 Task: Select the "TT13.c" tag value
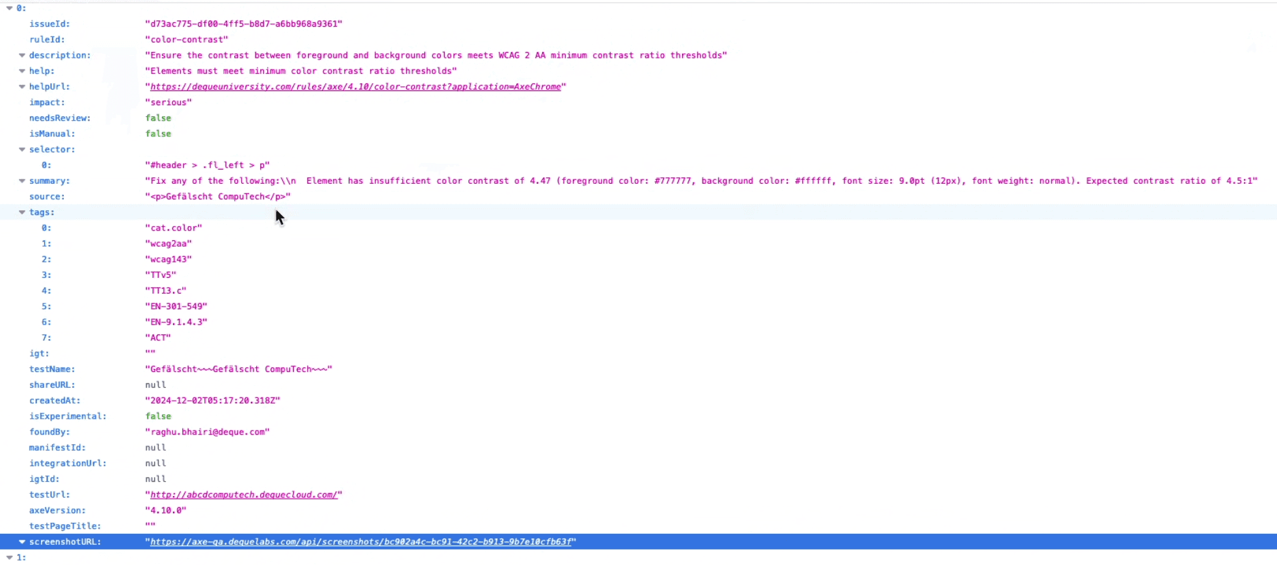166,291
